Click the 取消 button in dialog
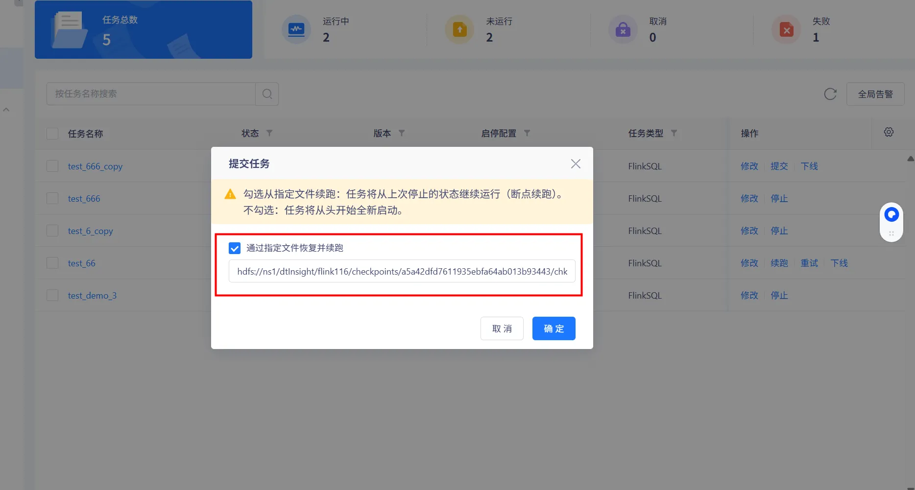The image size is (915, 490). (x=502, y=328)
